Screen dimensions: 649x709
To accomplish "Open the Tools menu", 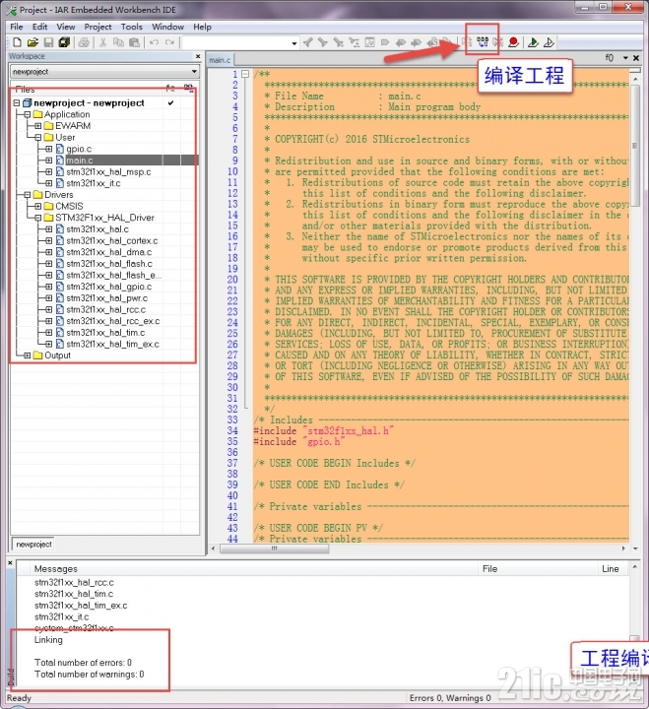I will click(x=132, y=27).
